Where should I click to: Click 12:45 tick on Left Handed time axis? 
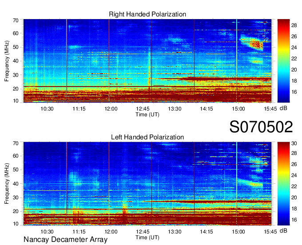pos(143,232)
